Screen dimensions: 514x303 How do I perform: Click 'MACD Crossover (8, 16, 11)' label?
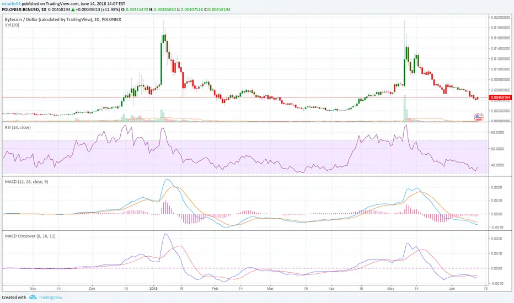(x=30, y=236)
